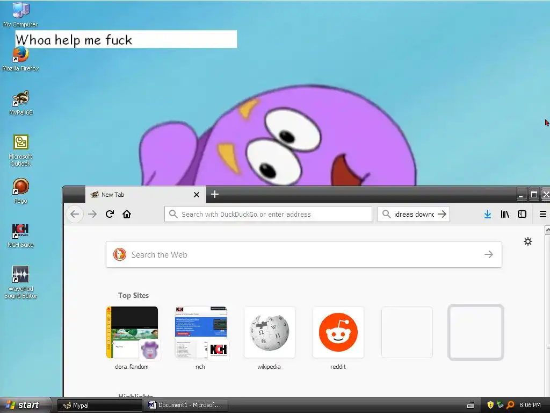The height and width of the screenshot is (413, 550).
Task: Submit toolbar search with arrow button
Action: pyautogui.click(x=442, y=214)
